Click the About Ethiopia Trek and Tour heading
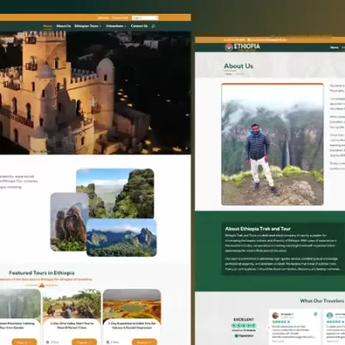The width and height of the screenshot is (345, 345). point(258,229)
